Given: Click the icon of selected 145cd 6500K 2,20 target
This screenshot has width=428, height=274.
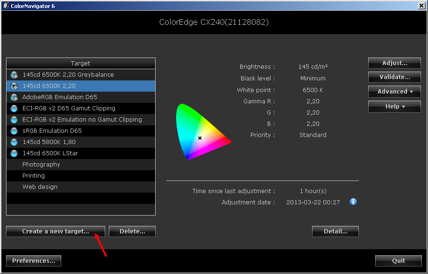Looking at the screenshot, I should [x=14, y=86].
